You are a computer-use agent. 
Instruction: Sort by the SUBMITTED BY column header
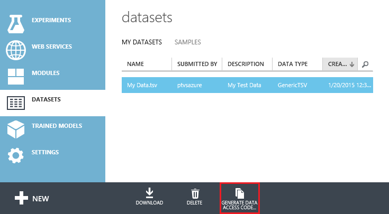point(197,64)
